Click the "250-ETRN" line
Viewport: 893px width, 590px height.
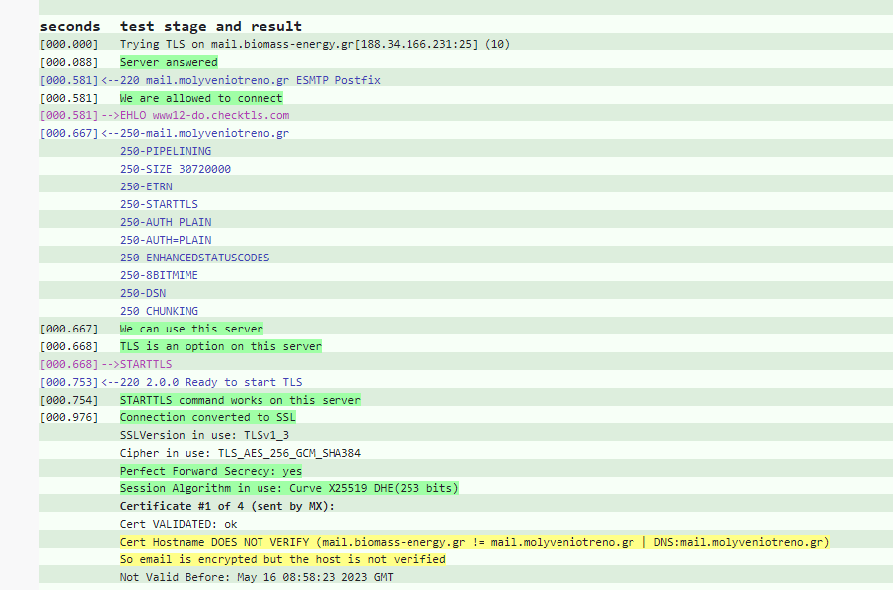pos(146,186)
